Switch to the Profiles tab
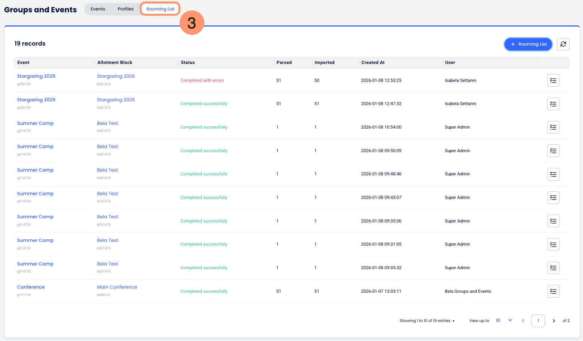583x341 pixels. pos(125,9)
